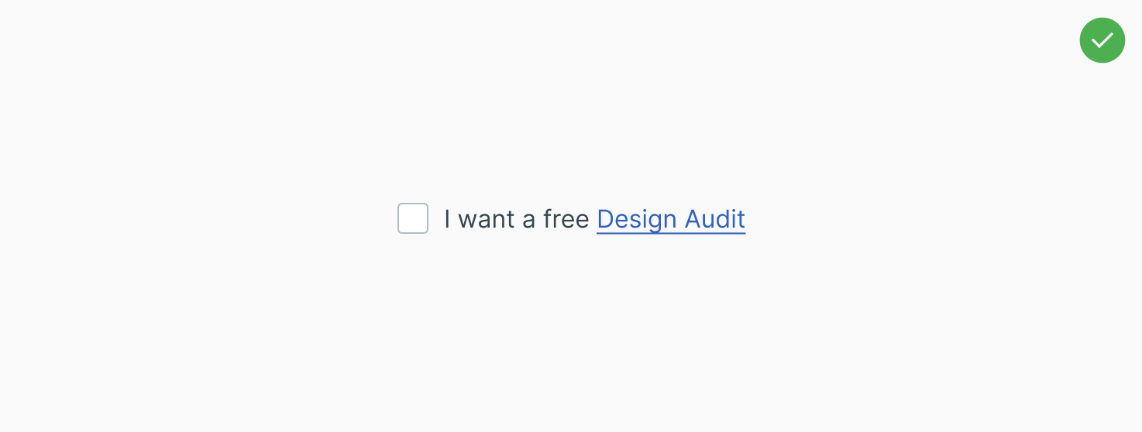Opt in using the Design Audit checkbox

coord(413,218)
